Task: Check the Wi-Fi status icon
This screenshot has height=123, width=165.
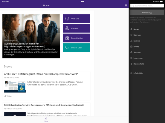Action: tap(154, 1)
